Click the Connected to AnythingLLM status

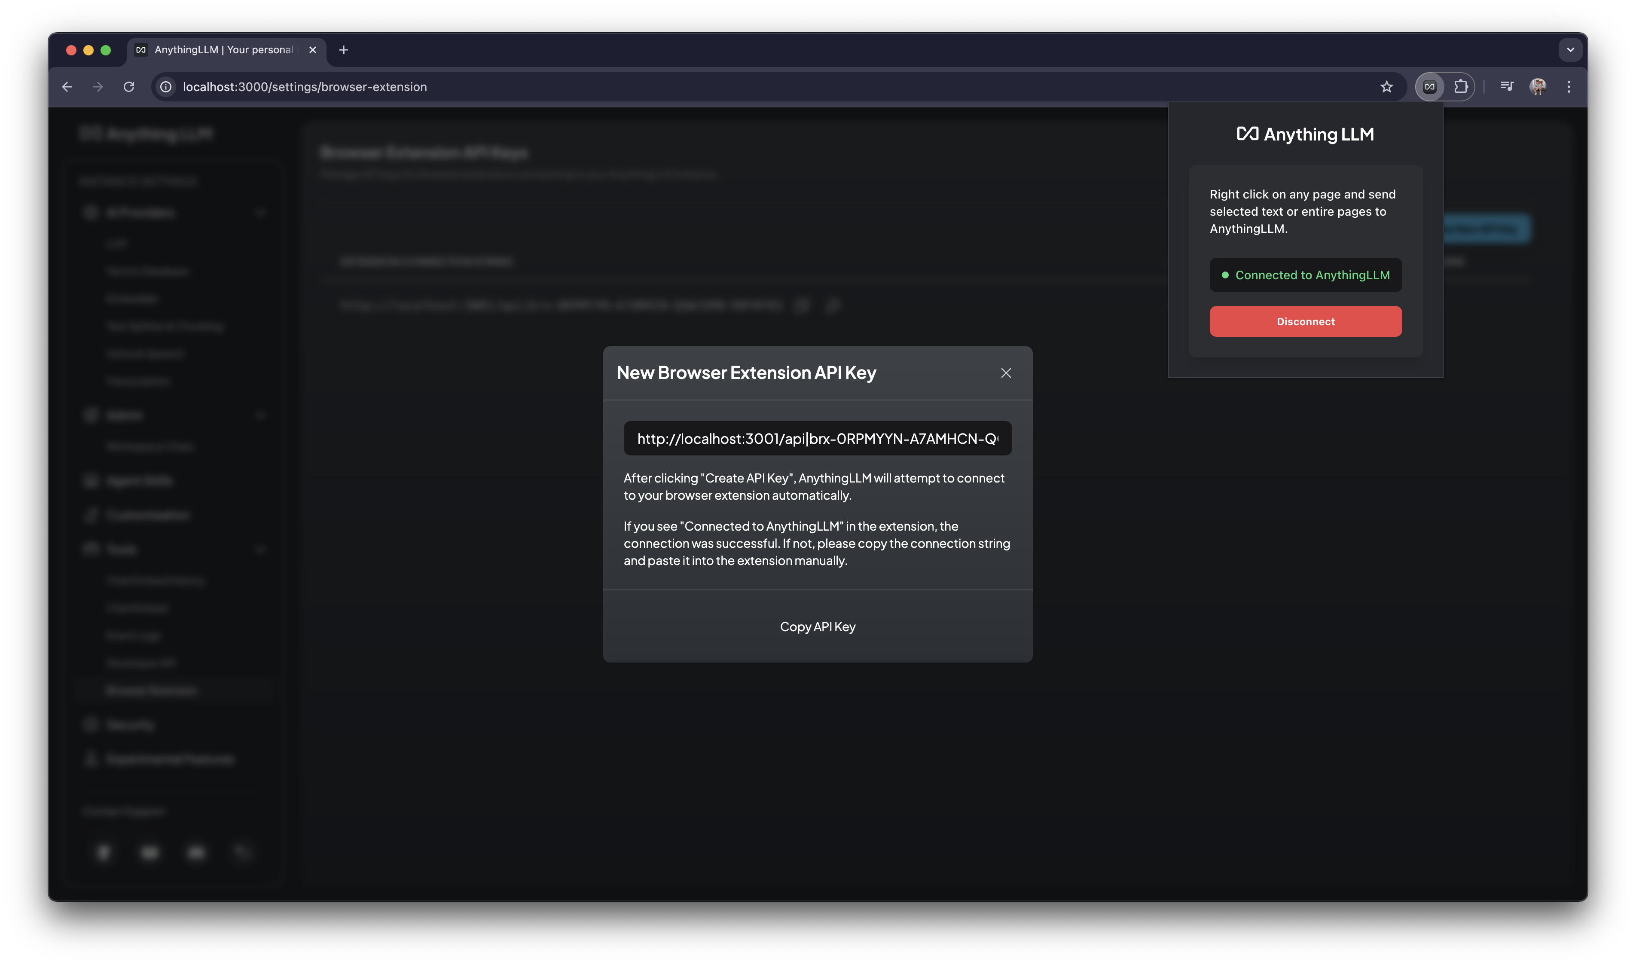(1305, 275)
